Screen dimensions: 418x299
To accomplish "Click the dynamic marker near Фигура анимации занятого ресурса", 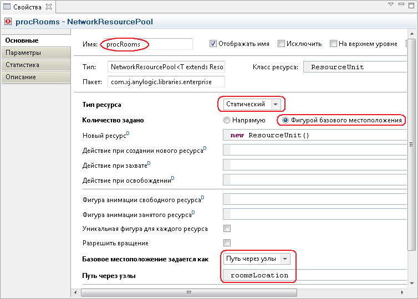I will pos(193,212).
